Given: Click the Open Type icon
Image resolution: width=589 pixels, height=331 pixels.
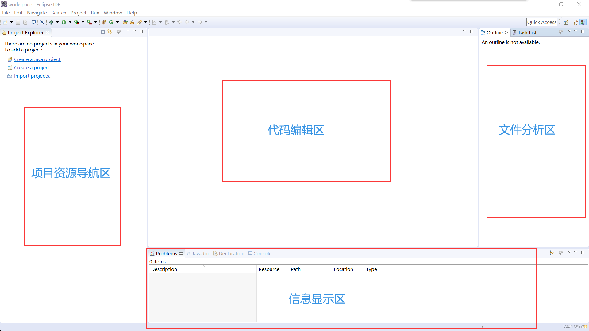Looking at the screenshot, I should click(125, 22).
